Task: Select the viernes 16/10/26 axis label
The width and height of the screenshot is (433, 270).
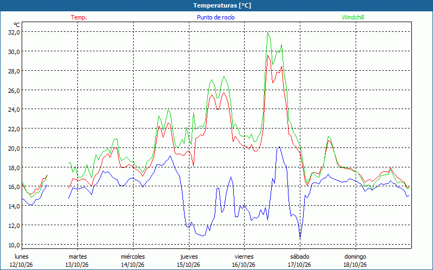Action: tap(244, 261)
